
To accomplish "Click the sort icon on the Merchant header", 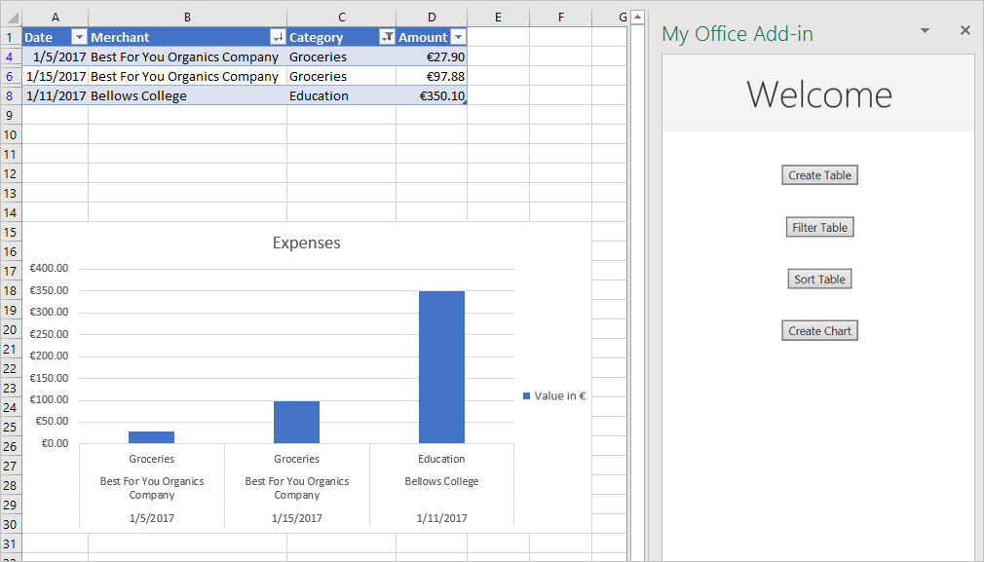I will click(277, 37).
